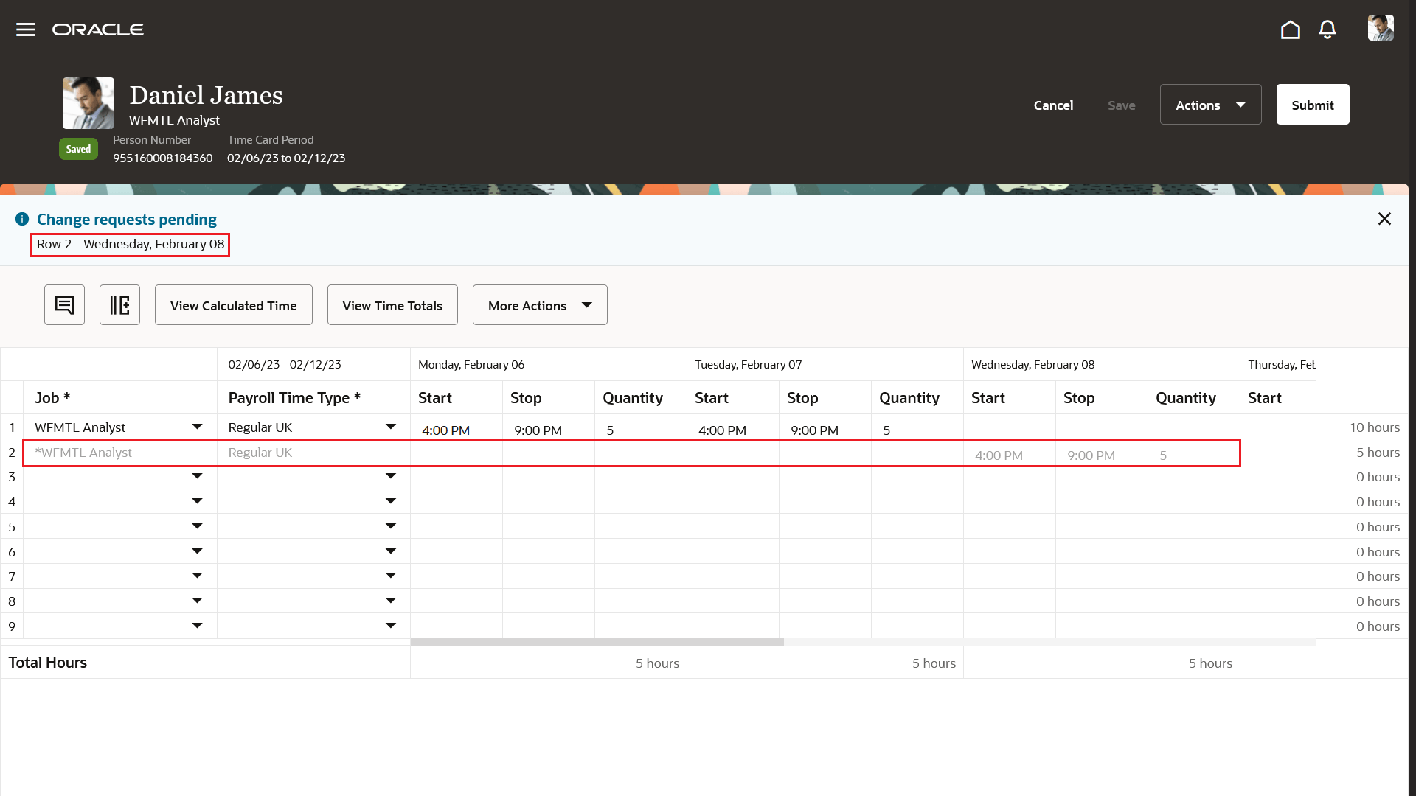
Task: Dismiss the change requests pending banner
Action: coord(1384,218)
